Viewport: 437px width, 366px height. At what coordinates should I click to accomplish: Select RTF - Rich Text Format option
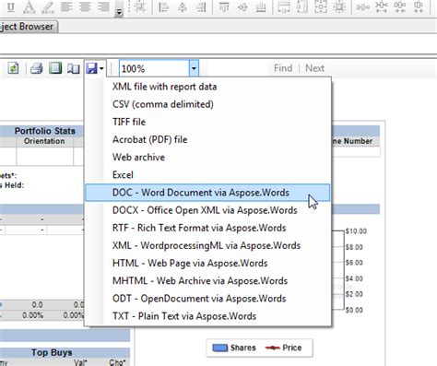coord(207,228)
